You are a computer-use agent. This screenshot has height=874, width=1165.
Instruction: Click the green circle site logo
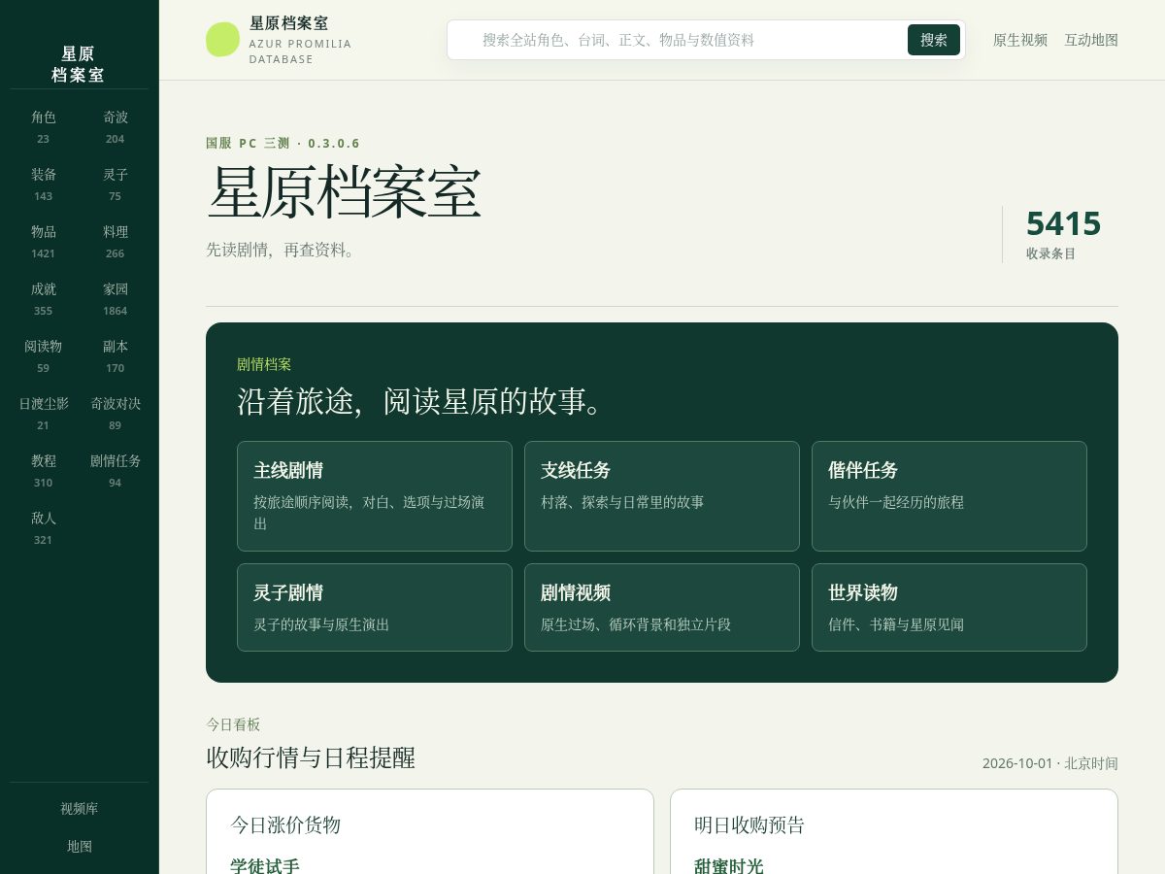(222, 40)
